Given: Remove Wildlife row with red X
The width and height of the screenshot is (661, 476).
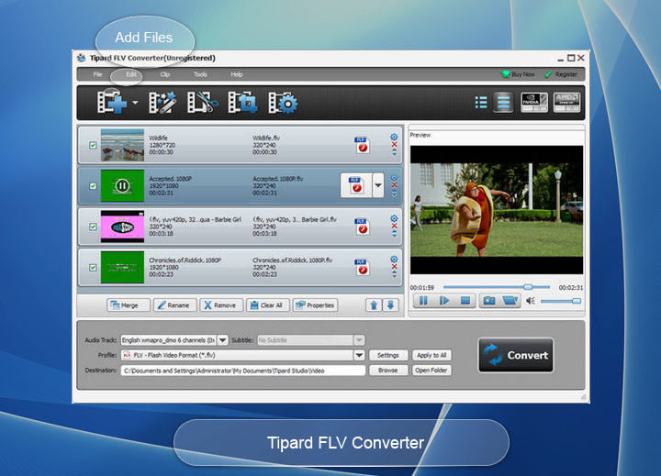Looking at the screenshot, I should coord(394,144).
